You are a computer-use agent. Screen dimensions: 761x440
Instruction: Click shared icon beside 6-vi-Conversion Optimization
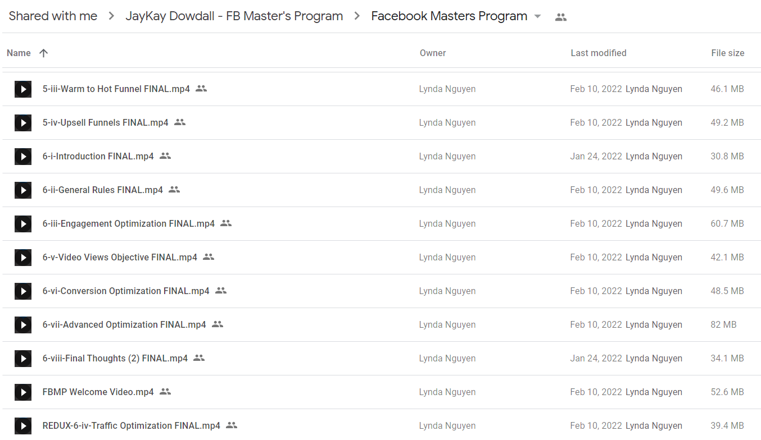pos(221,291)
